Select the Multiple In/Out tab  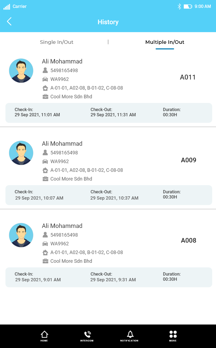(x=165, y=42)
